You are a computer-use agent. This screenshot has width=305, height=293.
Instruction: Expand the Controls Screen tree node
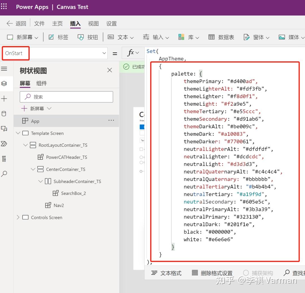pyautogui.click(x=18, y=217)
